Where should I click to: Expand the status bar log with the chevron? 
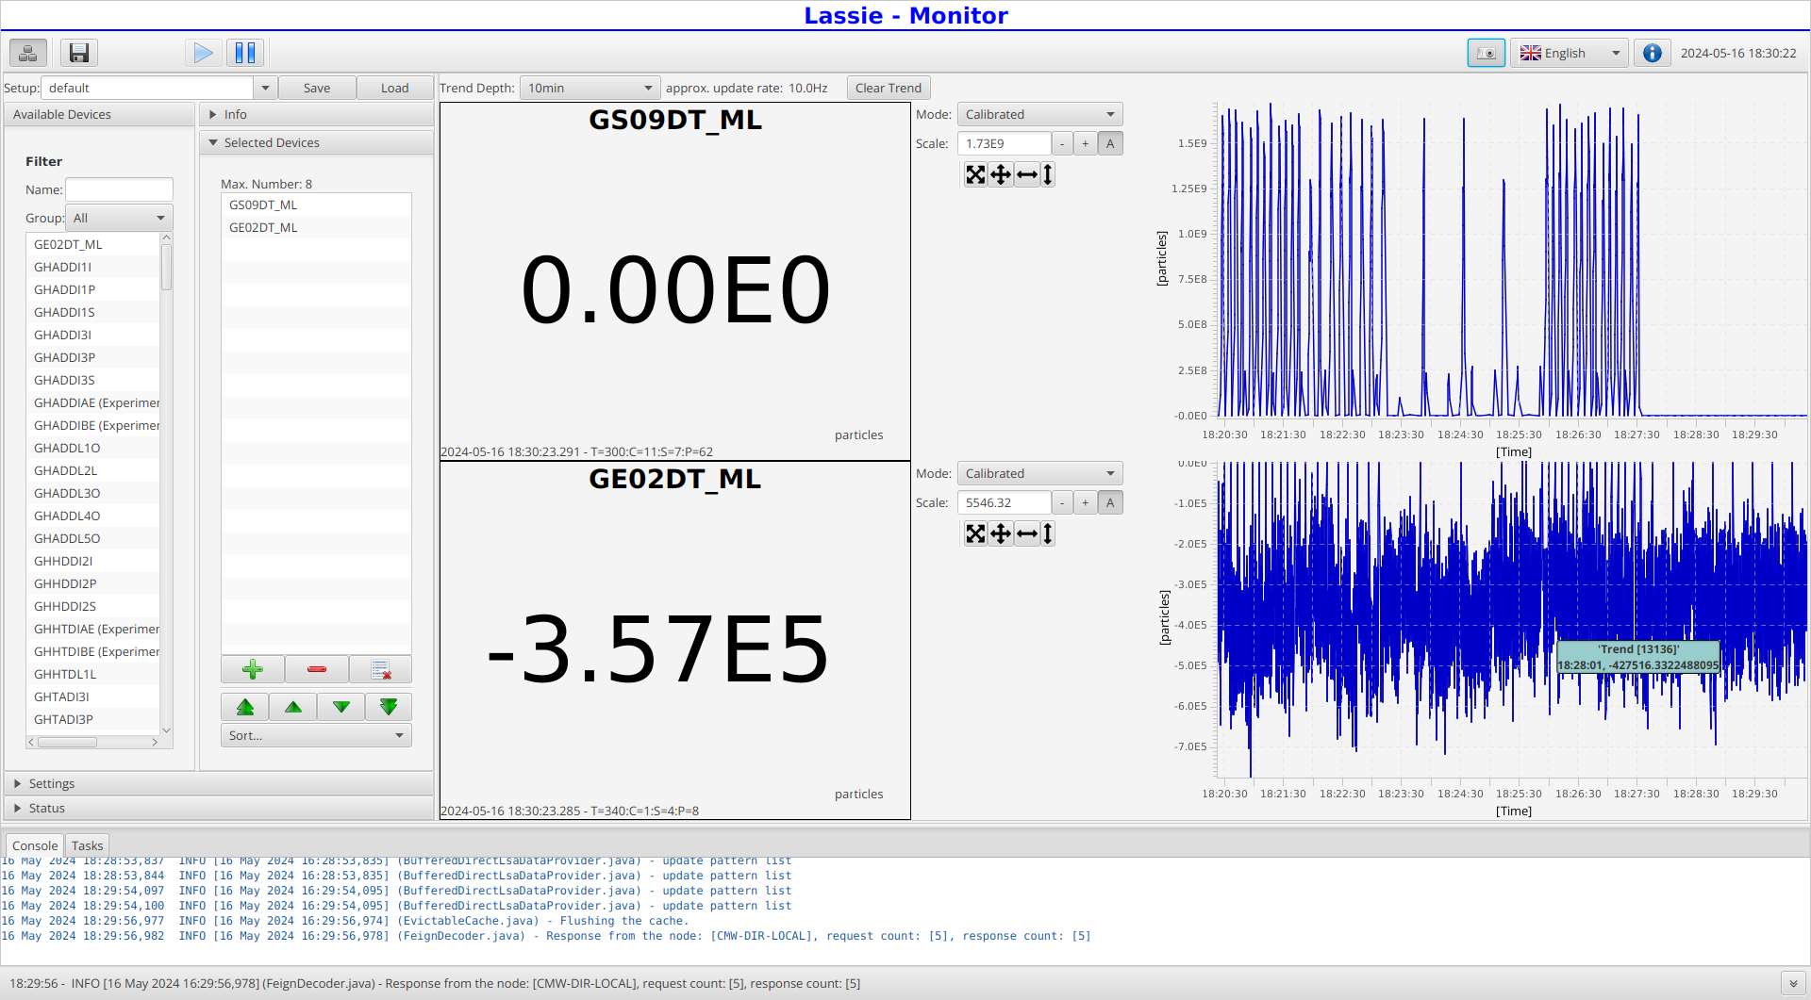point(1793,983)
